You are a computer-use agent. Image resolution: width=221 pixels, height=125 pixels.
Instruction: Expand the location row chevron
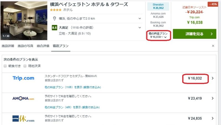140,19
